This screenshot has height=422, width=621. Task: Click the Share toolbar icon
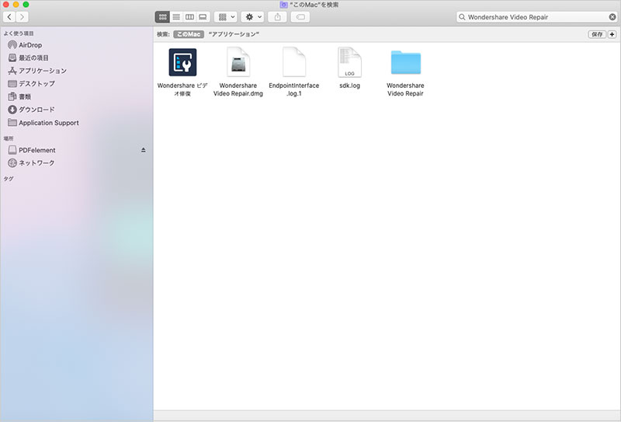(x=279, y=16)
